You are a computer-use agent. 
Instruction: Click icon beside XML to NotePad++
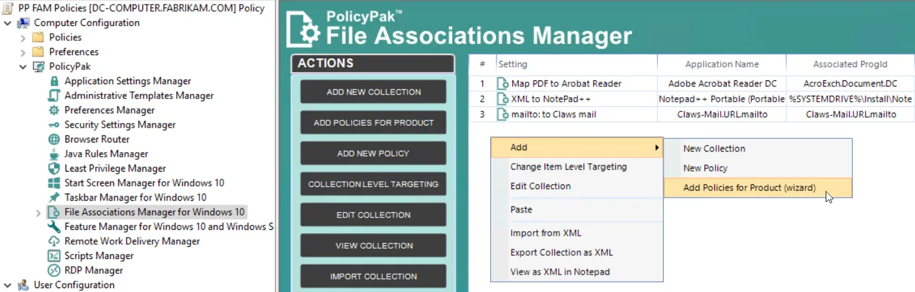pyautogui.click(x=503, y=99)
